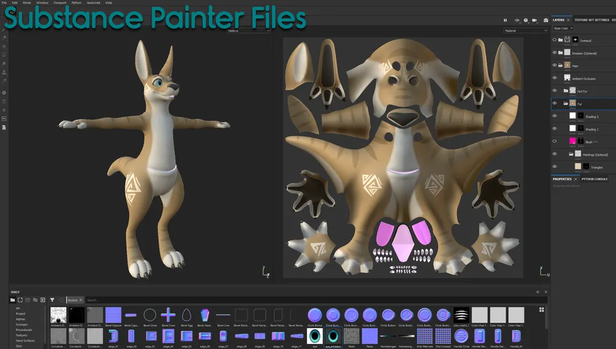Click the white Shading 1 layer thumbnail

point(572,129)
